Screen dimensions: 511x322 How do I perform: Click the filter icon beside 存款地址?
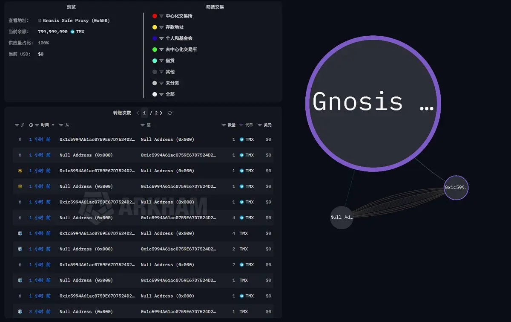pos(161,27)
